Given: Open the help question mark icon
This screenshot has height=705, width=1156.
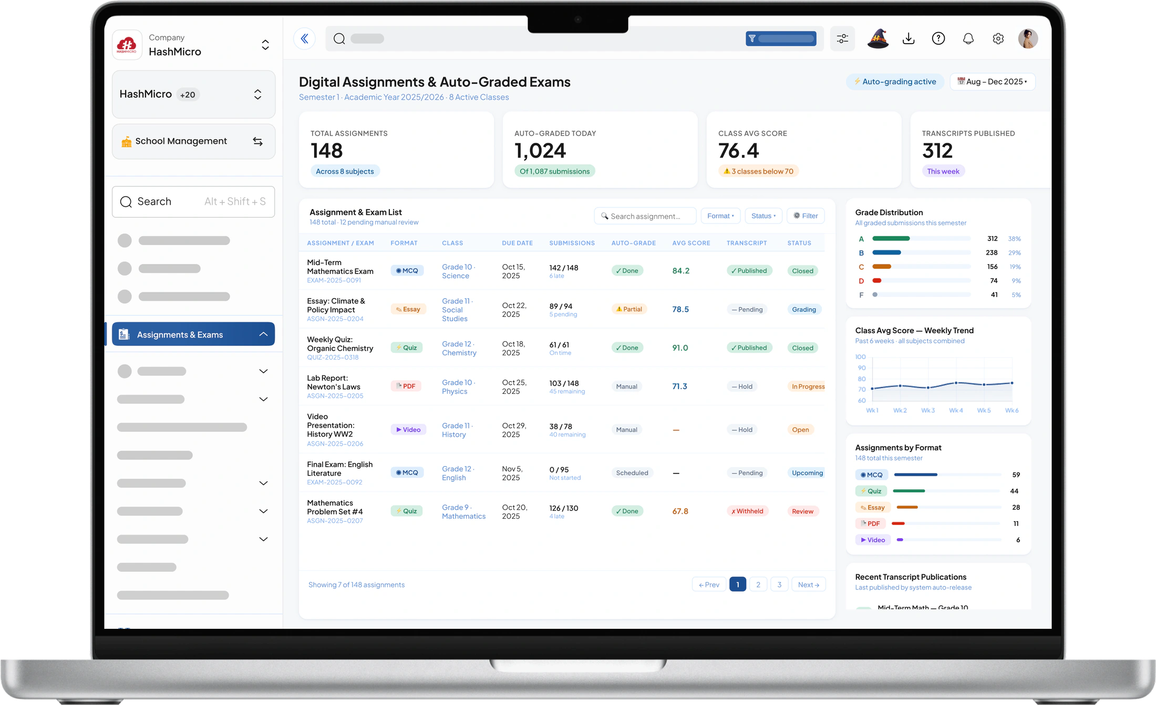Looking at the screenshot, I should [938, 38].
